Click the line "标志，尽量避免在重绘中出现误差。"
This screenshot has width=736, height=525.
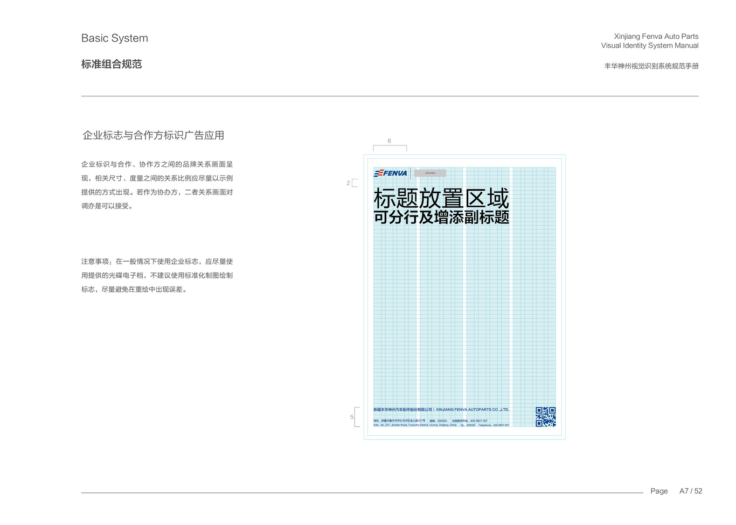coord(135,289)
